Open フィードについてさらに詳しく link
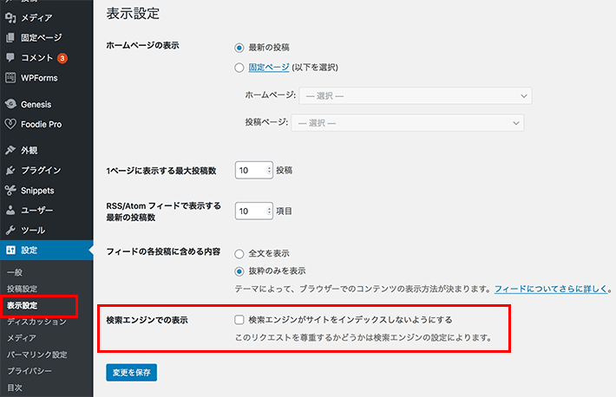The width and height of the screenshot is (616, 397). 551,289
